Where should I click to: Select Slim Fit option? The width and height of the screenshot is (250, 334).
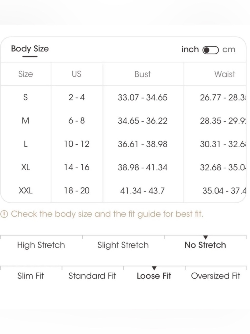click(x=30, y=276)
